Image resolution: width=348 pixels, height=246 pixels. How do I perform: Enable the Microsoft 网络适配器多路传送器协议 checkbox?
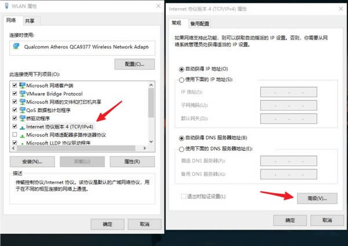(14, 134)
